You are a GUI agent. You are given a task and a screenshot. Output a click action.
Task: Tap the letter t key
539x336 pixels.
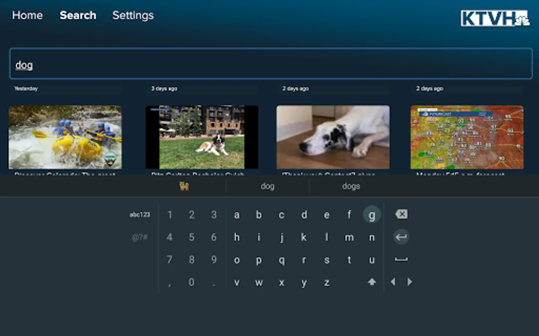click(349, 260)
